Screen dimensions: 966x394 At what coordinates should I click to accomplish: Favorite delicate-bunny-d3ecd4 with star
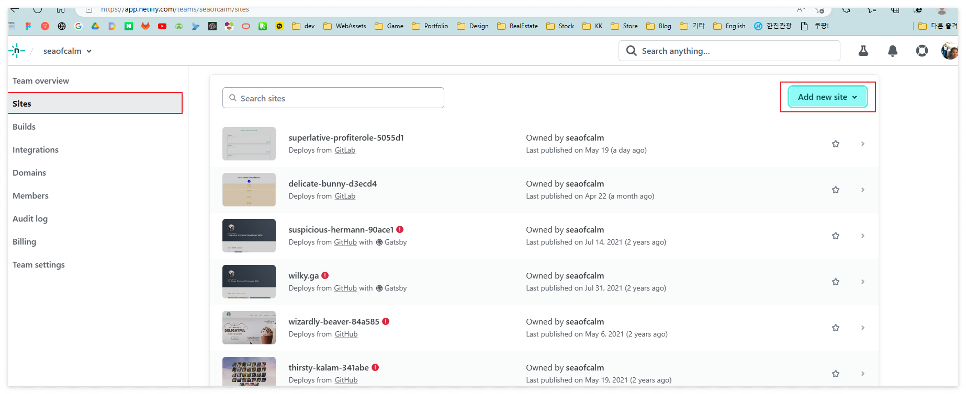point(836,190)
